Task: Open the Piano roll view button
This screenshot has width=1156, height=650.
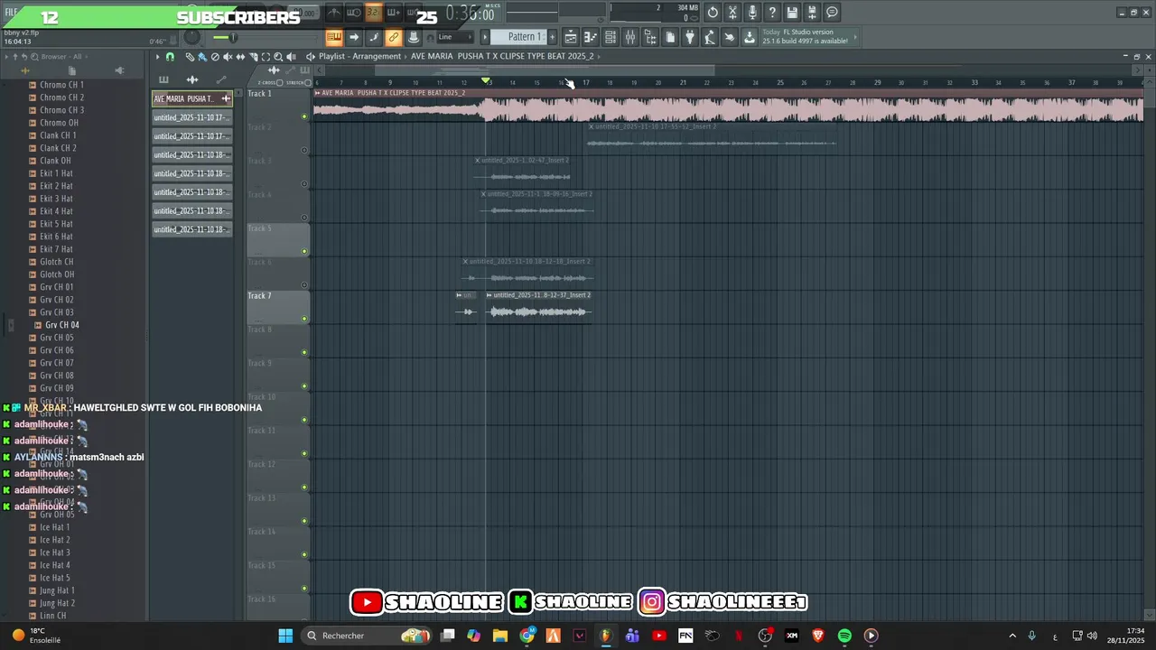Action: tap(591, 37)
